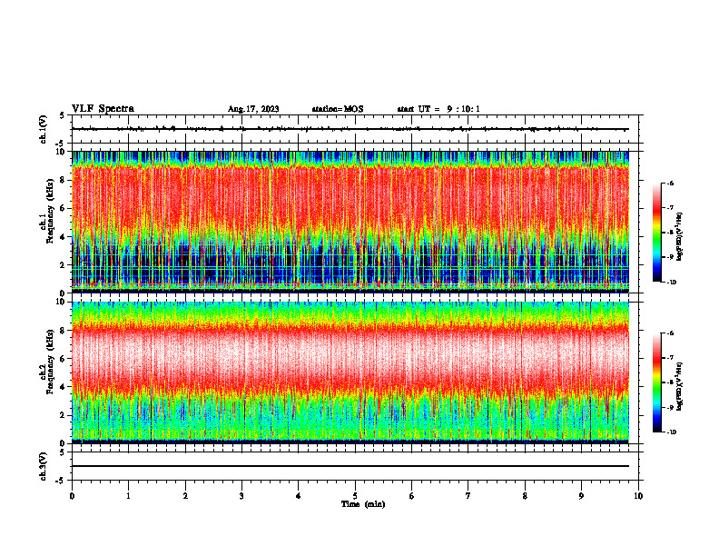Click the "ch.3(V)" axis label
This screenshot has height=556, width=719.
44,466
